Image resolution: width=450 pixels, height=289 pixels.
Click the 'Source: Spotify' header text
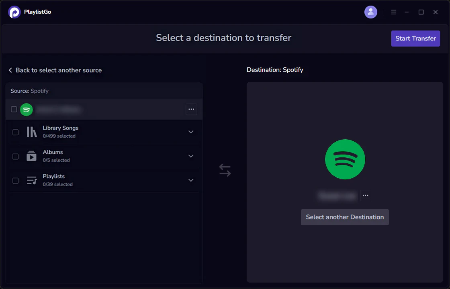[x=30, y=91]
